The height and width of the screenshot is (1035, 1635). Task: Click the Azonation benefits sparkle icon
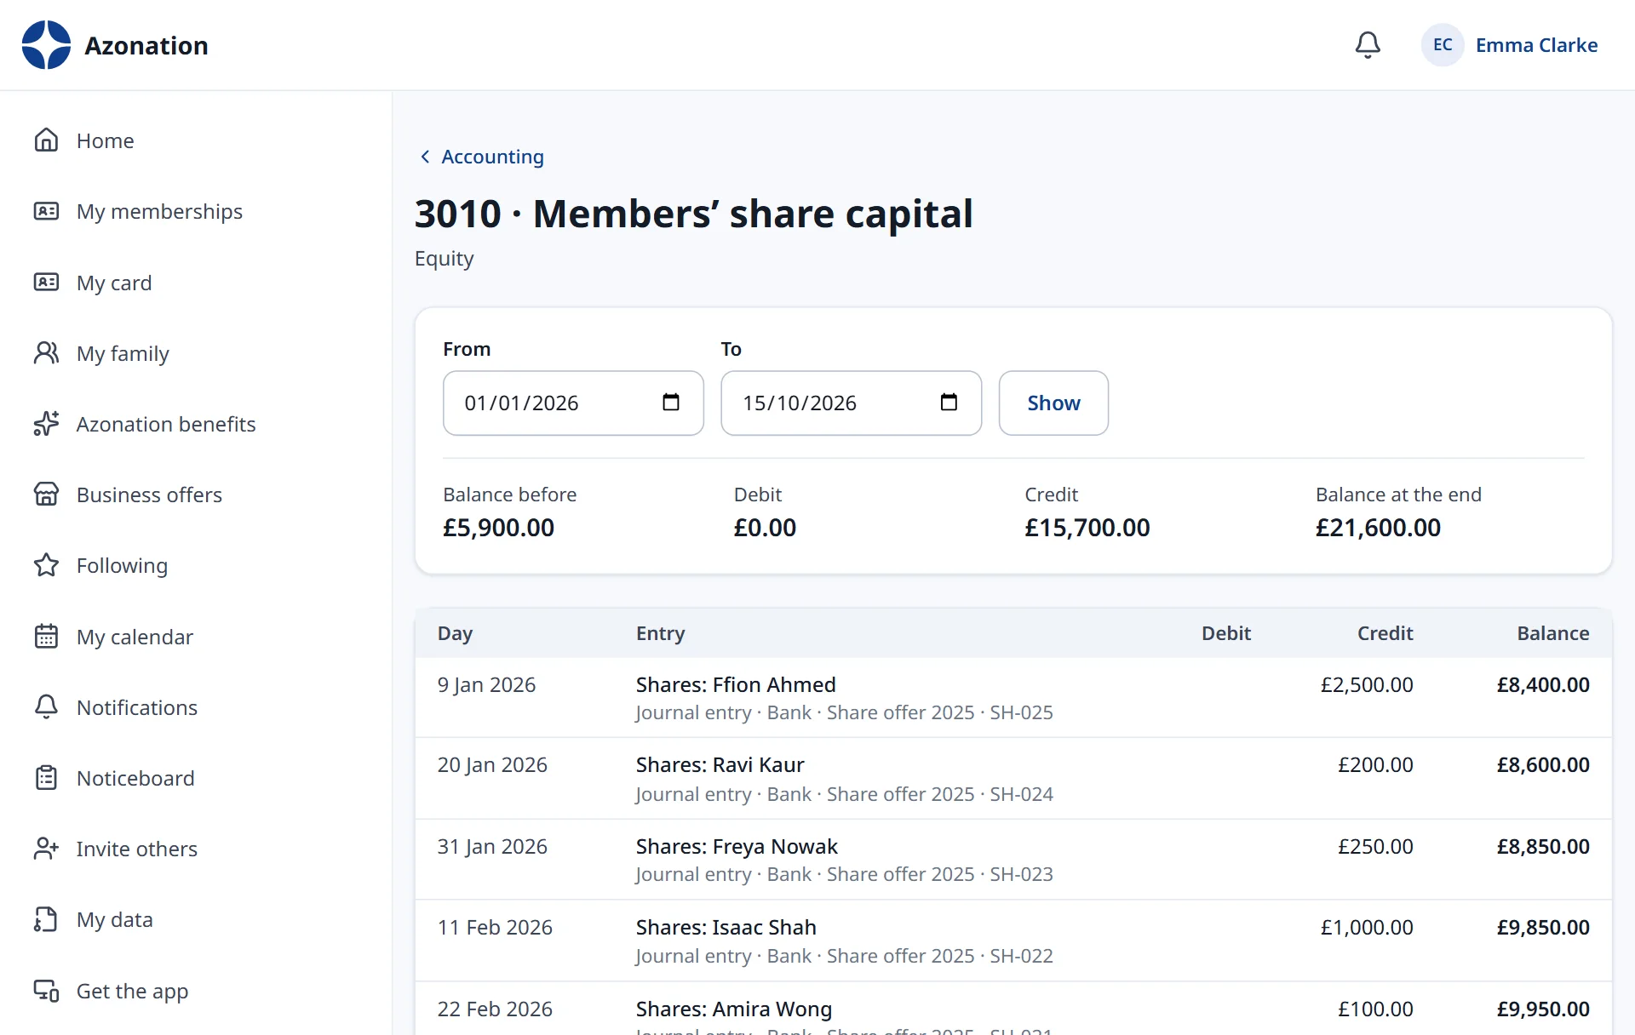click(x=46, y=424)
